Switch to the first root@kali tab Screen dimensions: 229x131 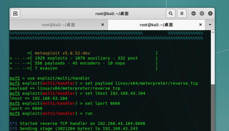(x=58, y=25)
